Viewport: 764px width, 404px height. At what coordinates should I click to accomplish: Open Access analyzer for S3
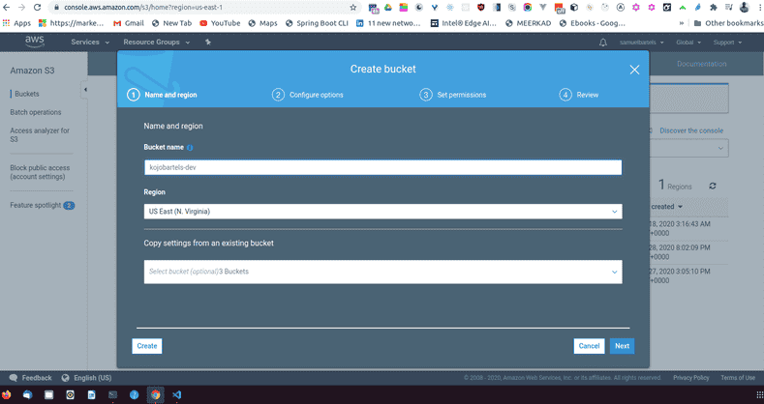click(40, 134)
